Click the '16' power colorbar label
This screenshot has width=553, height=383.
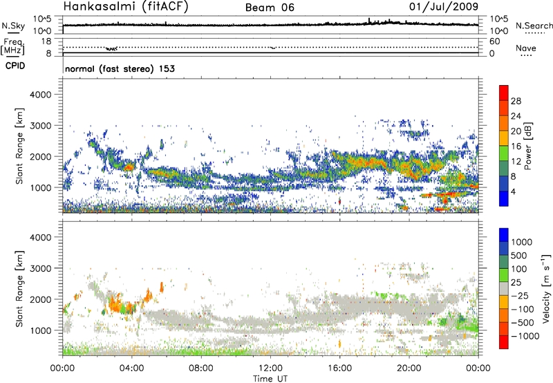(516, 147)
